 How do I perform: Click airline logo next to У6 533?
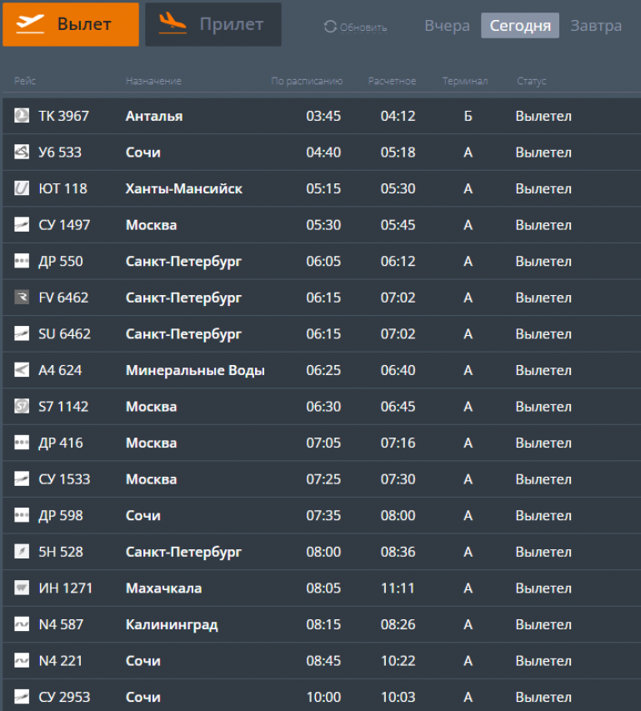coord(22,152)
